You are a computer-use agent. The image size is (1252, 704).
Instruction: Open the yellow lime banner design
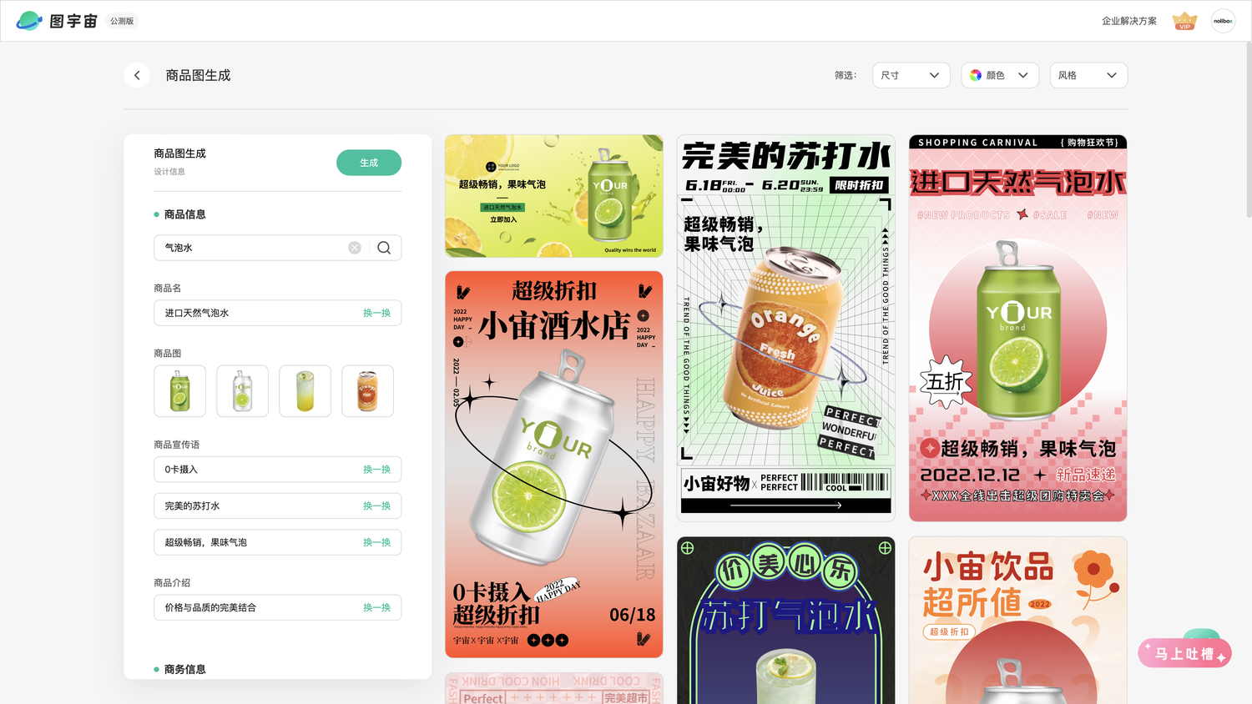(x=554, y=196)
